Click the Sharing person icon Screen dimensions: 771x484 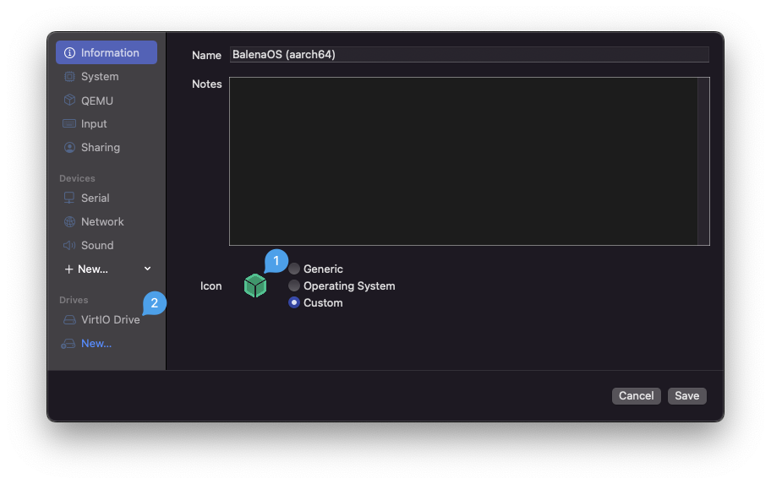pyautogui.click(x=69, y=148)
